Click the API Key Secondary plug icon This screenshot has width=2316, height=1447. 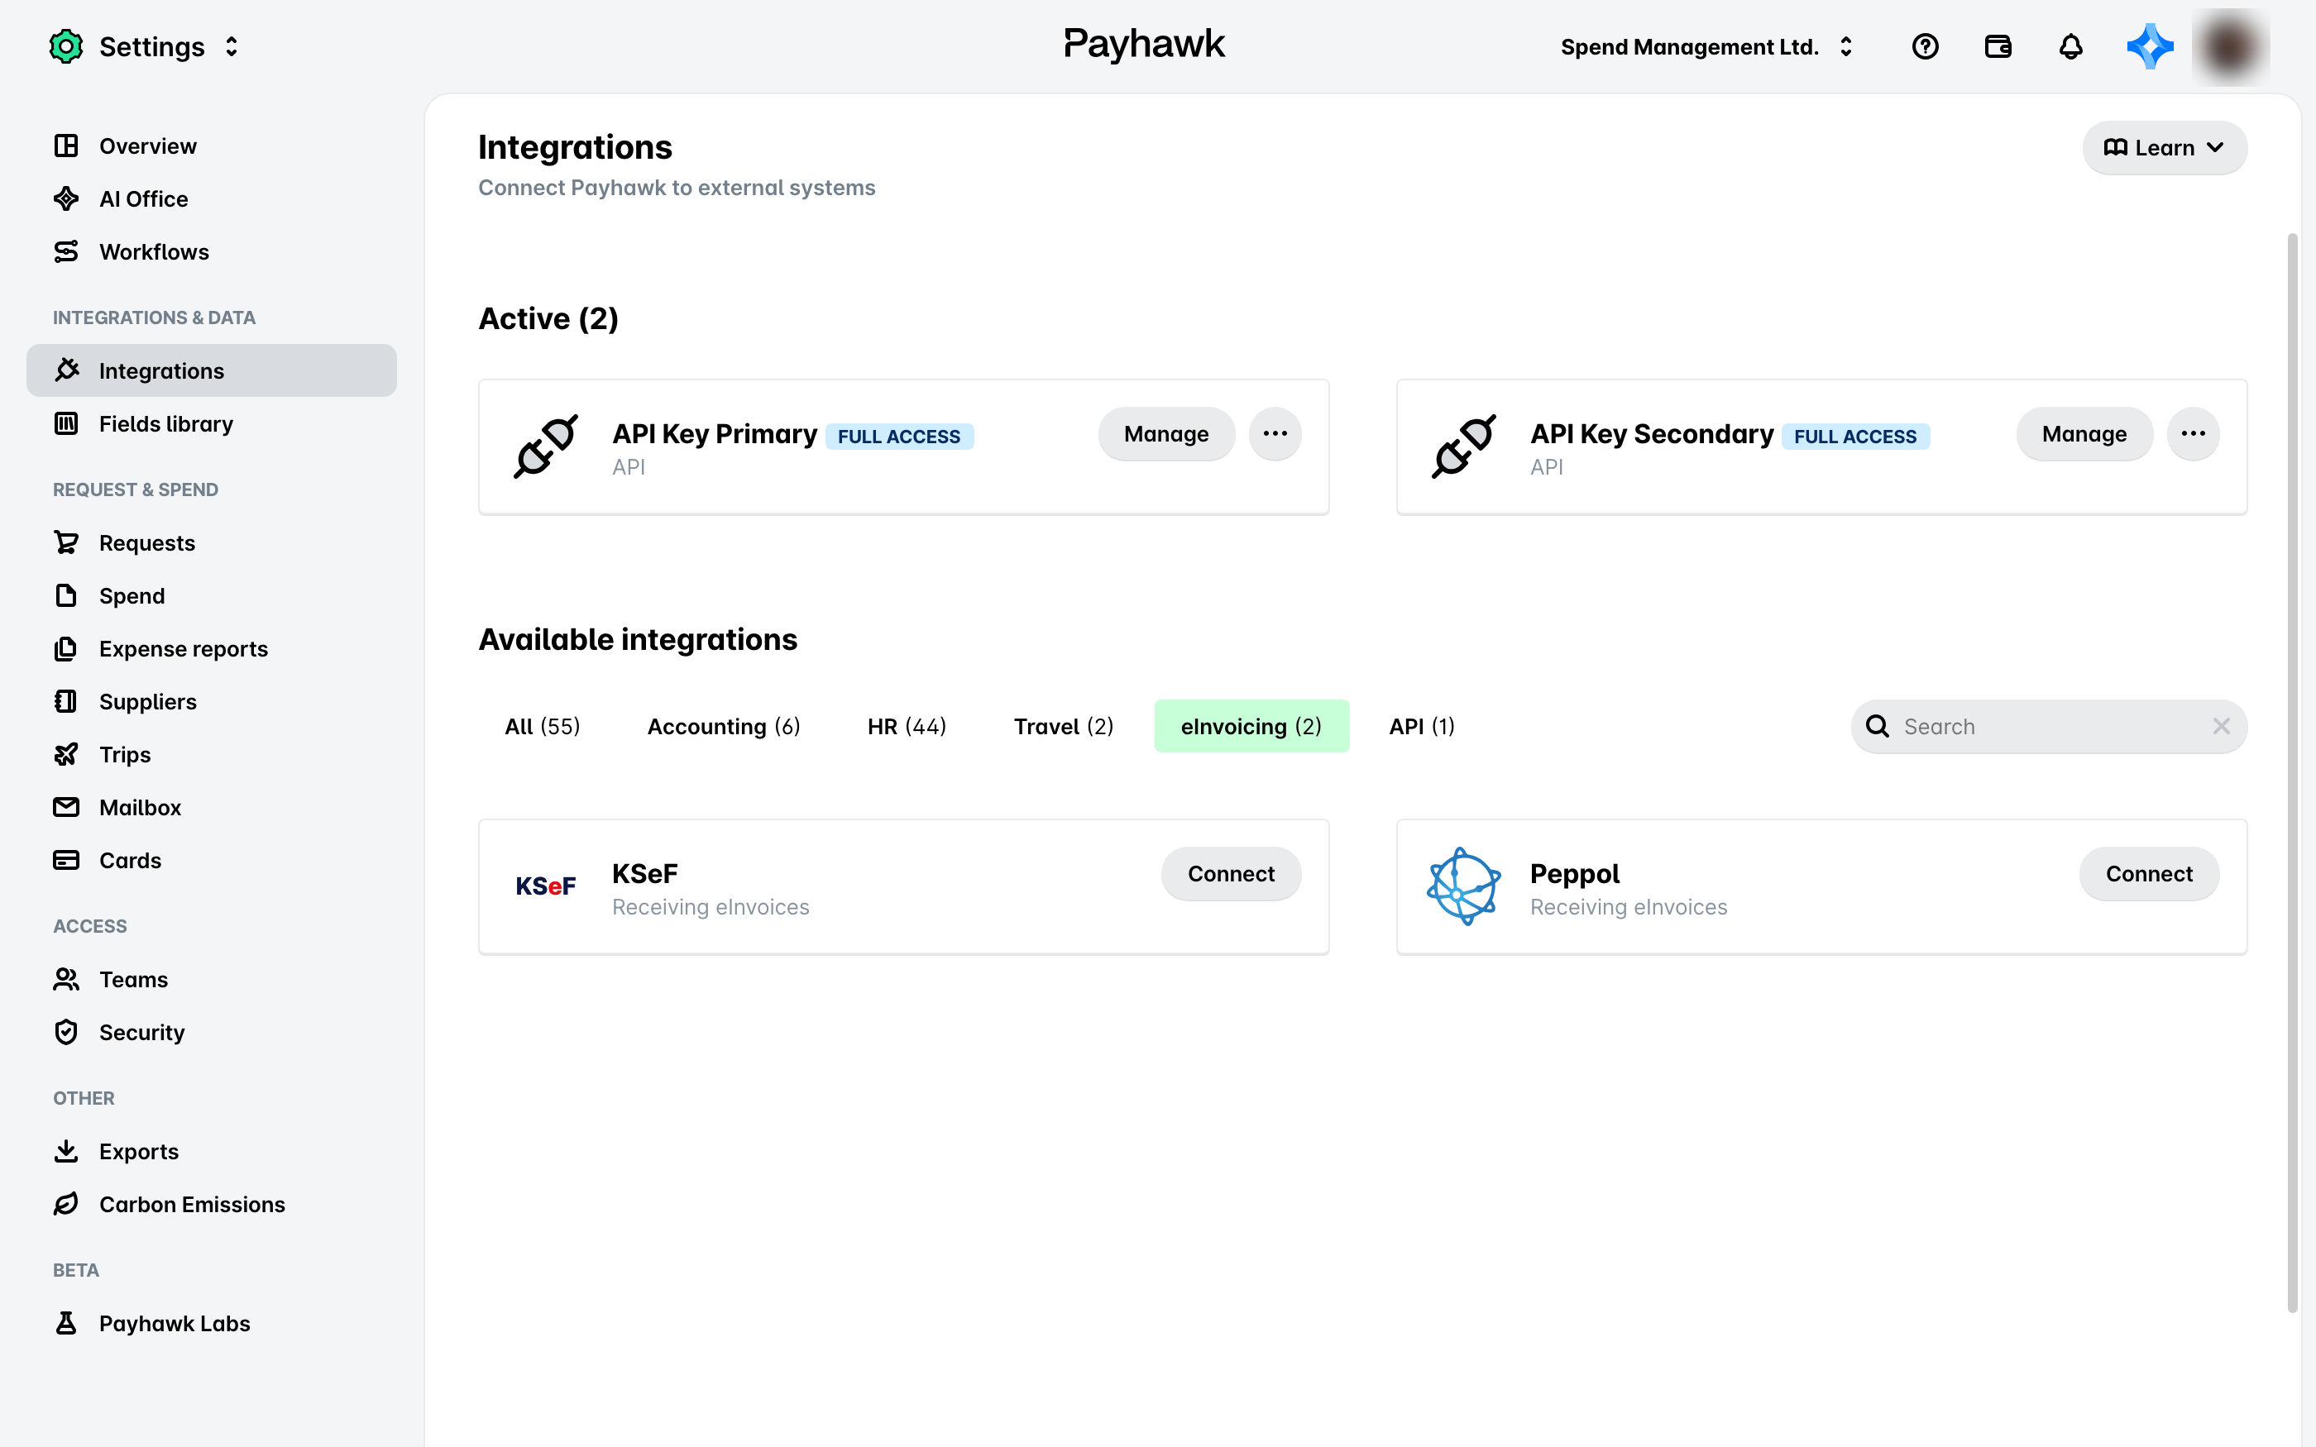1463,446
